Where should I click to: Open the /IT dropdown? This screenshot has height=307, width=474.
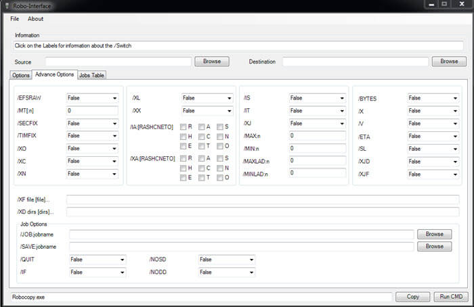click(x=318, y=110)
